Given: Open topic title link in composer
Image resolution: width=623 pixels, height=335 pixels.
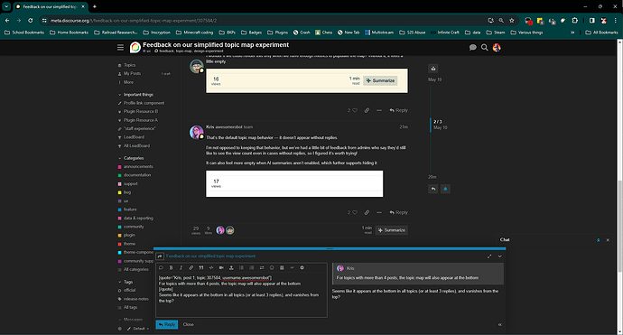Looking at the screenshot, I should (211, 256).
